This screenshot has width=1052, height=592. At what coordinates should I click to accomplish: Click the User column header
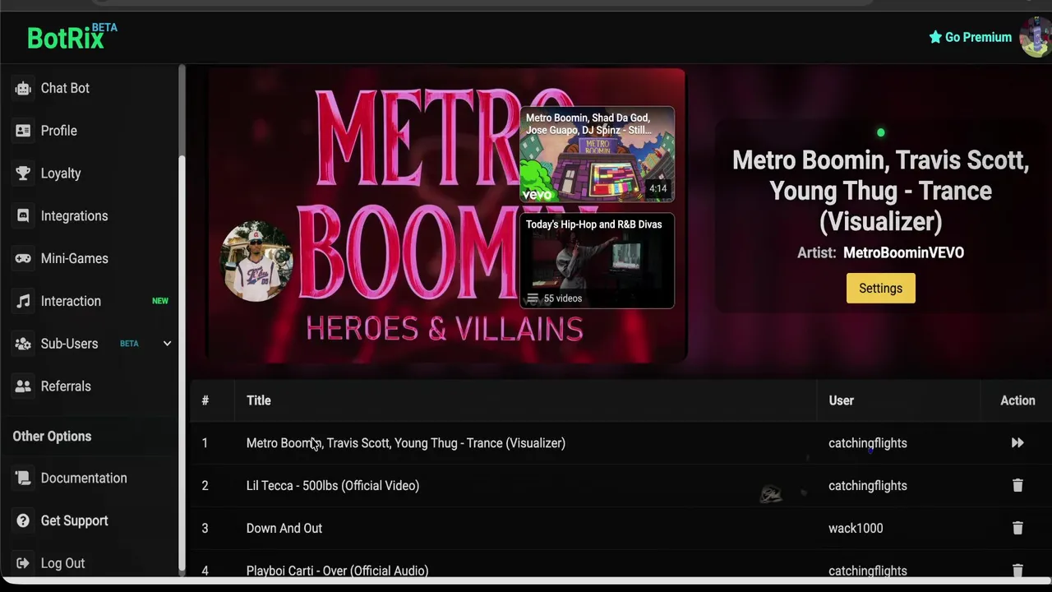tap(841, 400)
